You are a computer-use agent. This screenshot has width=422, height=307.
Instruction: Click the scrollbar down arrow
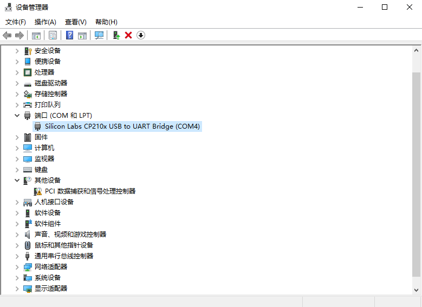click(416, 290)
